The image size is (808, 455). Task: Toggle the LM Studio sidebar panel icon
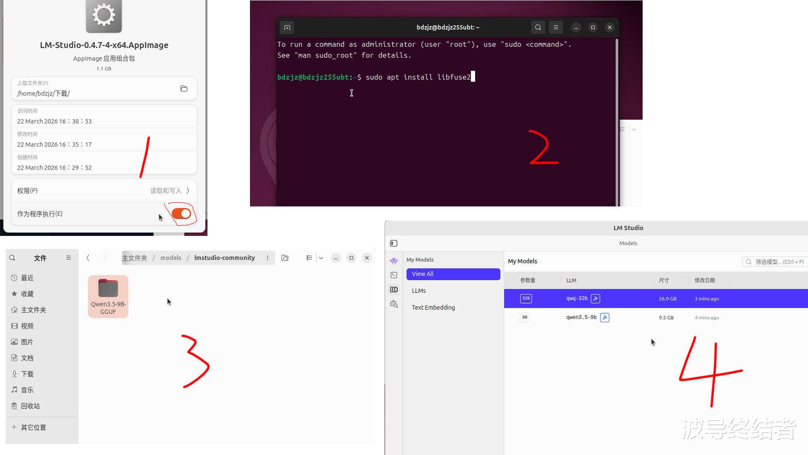coord(394,243)
